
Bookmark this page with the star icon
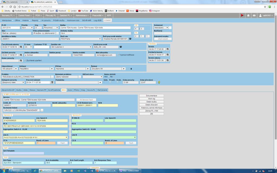pos(265,7)
